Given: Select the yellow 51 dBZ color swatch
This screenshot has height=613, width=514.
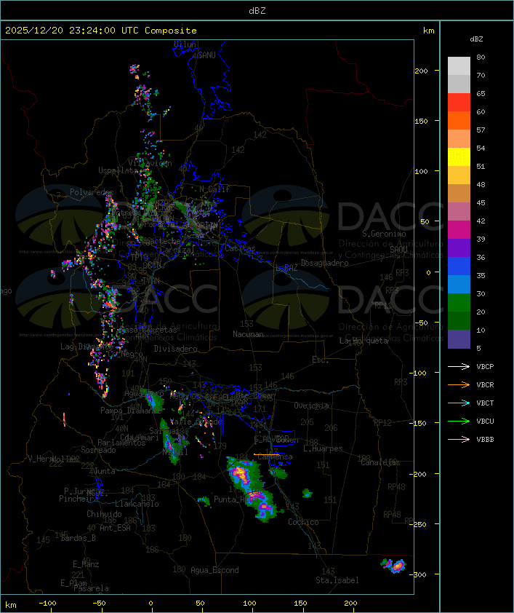Looking at the screenshot, I should click(x=459, y=157).
